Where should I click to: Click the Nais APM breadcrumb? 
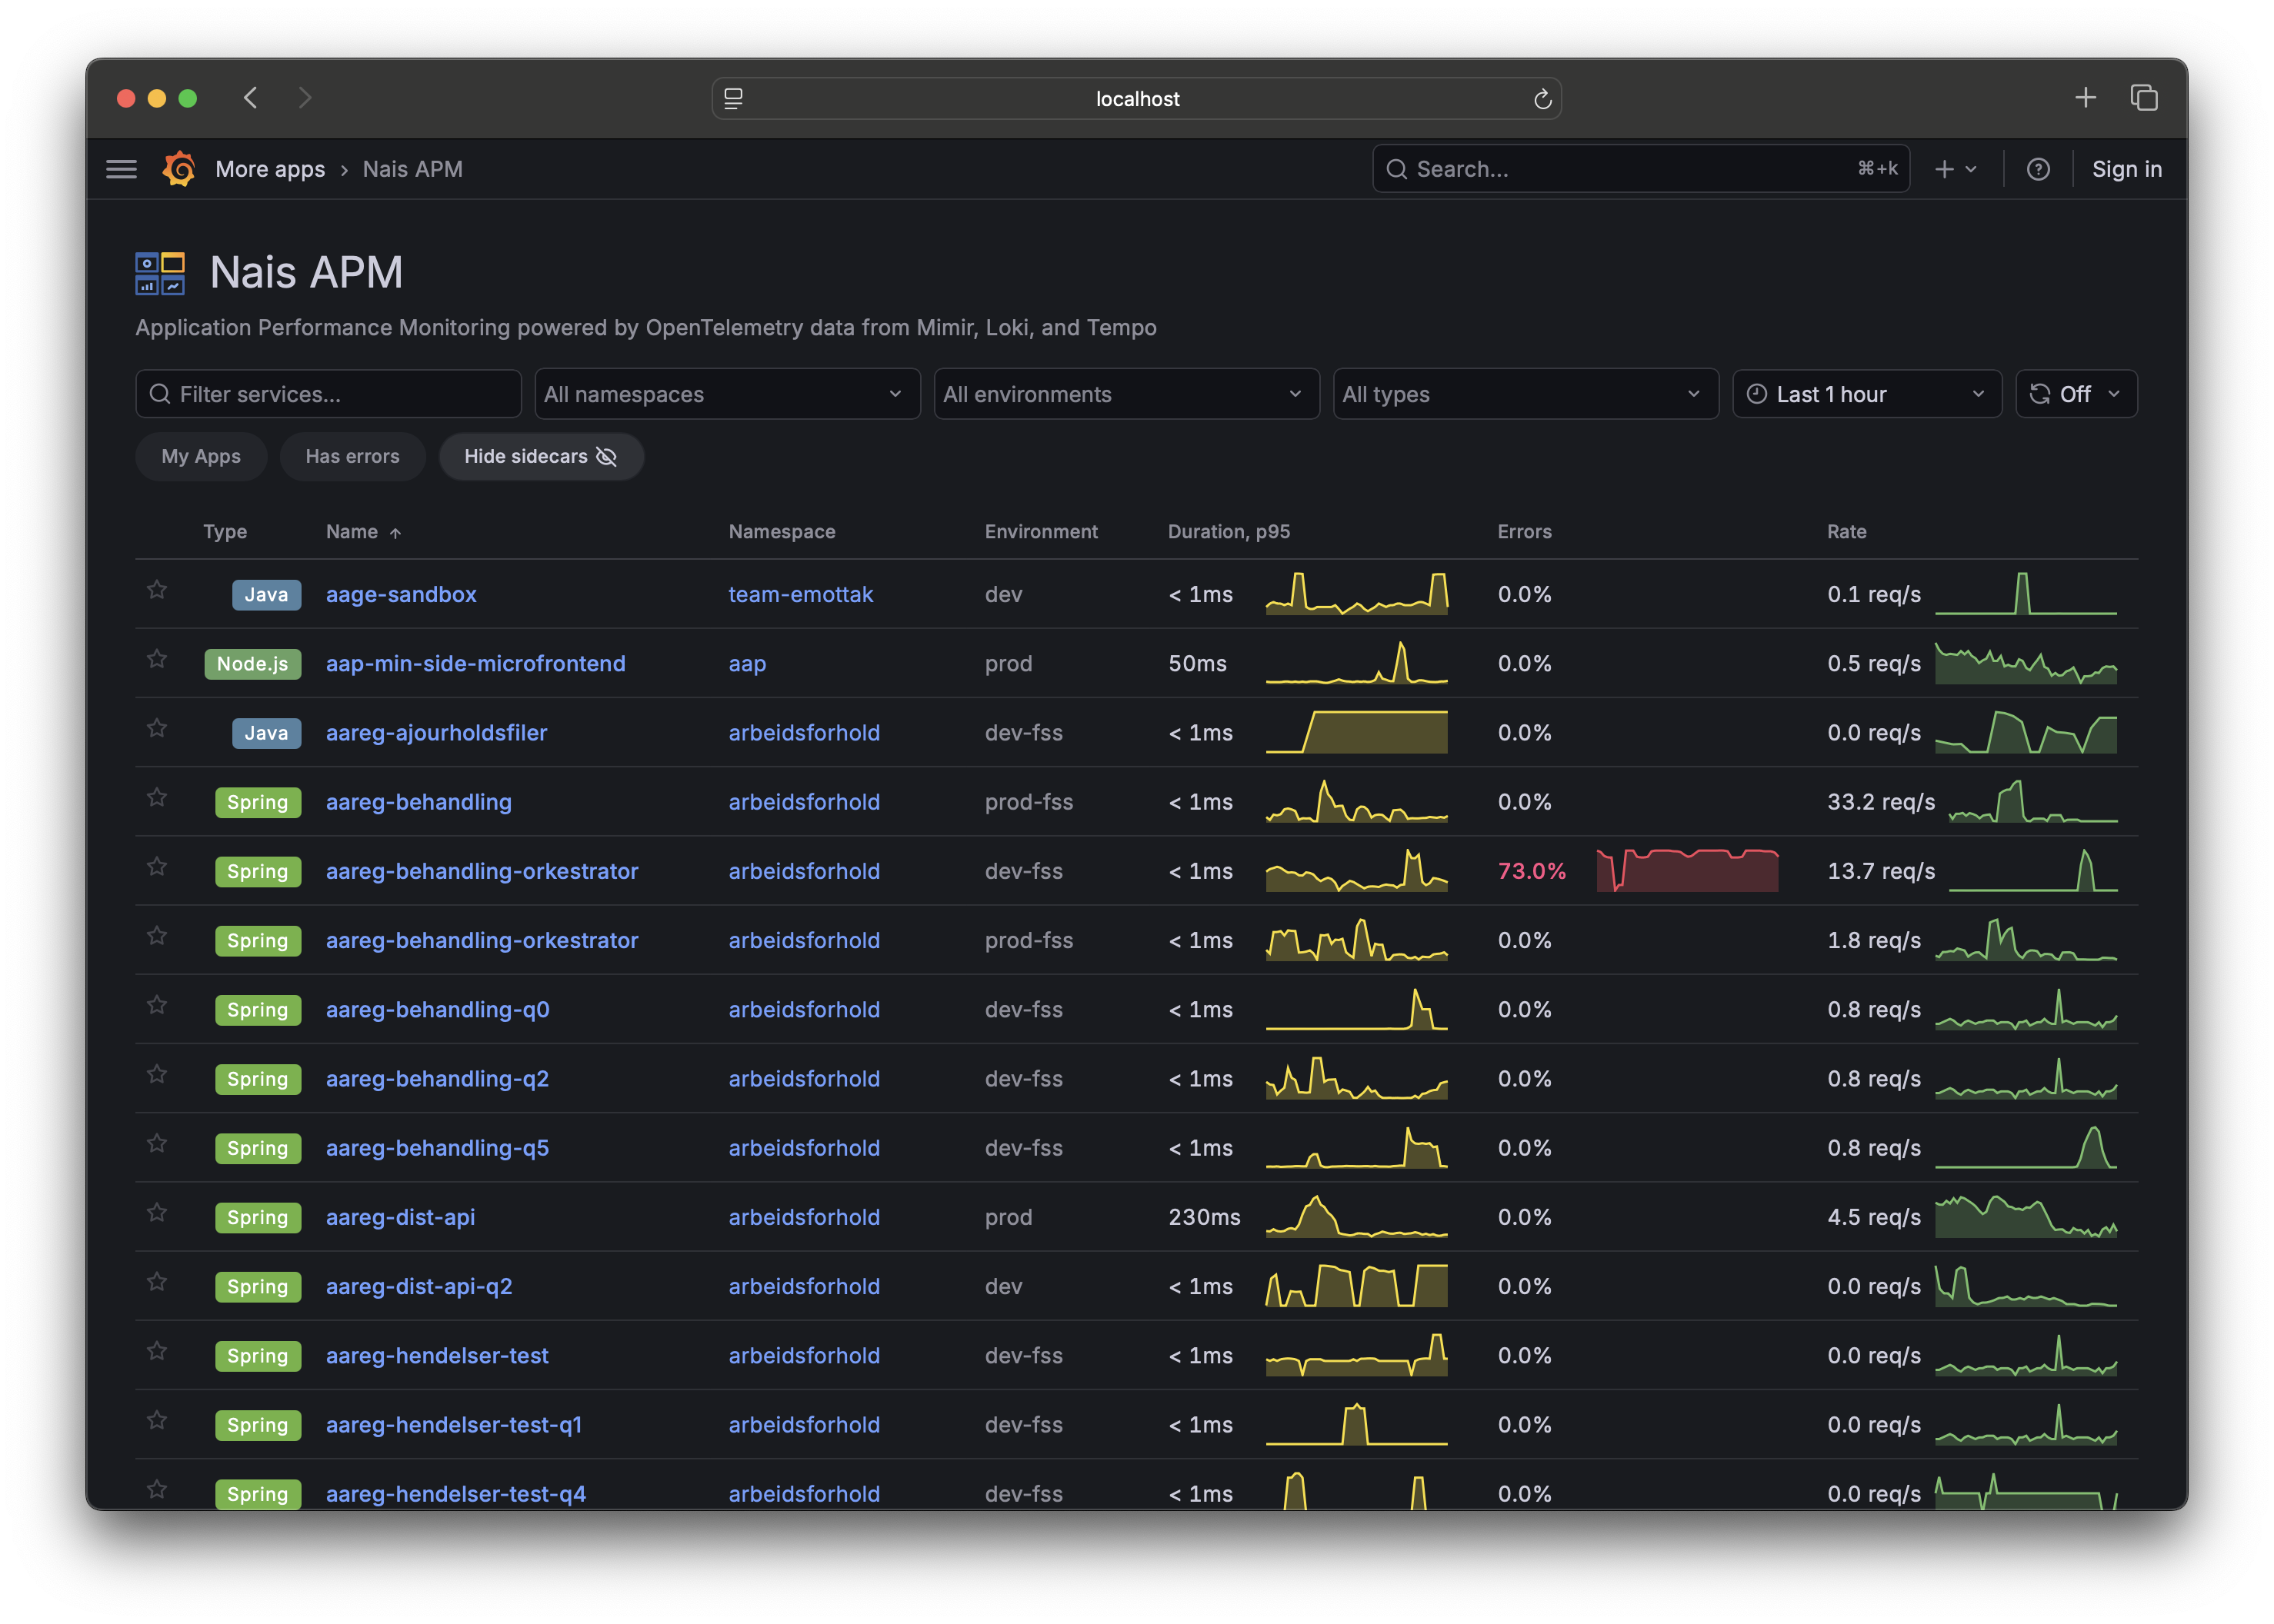(412, 169)
